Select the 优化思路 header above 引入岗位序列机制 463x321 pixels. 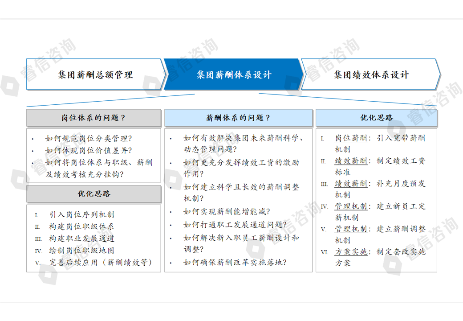pyautogui.click(x=93, y=194)
